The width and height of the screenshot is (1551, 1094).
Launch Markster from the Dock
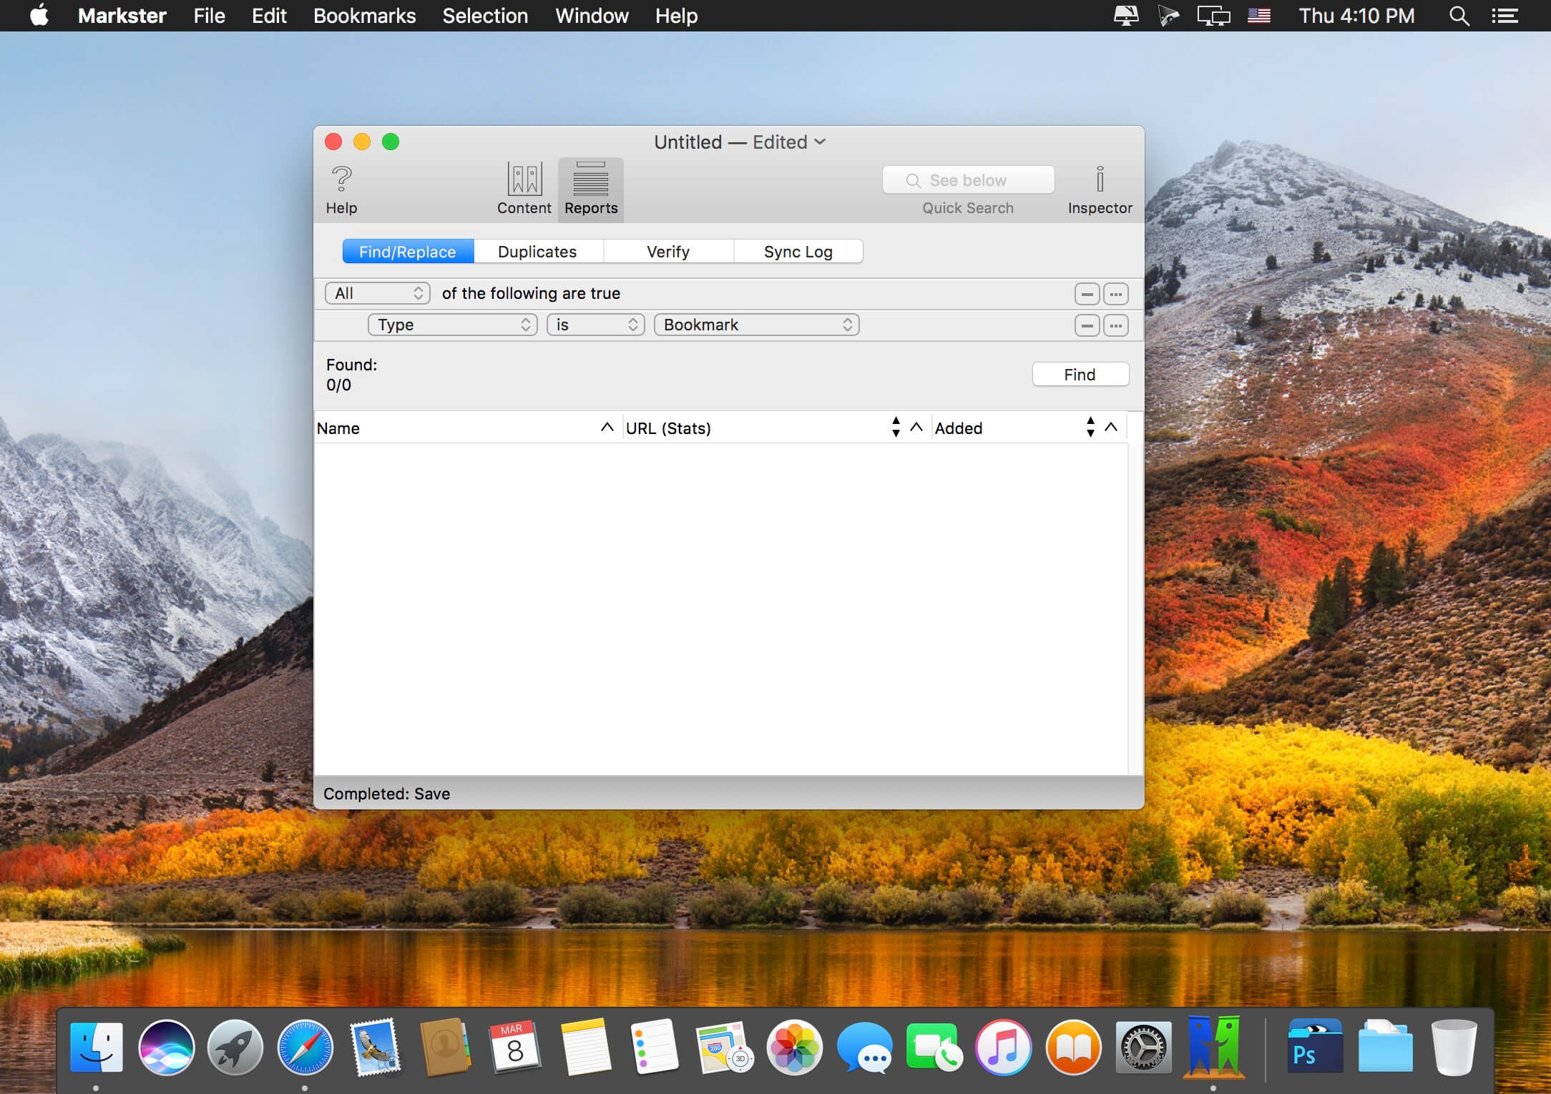pos(1213,1048)
